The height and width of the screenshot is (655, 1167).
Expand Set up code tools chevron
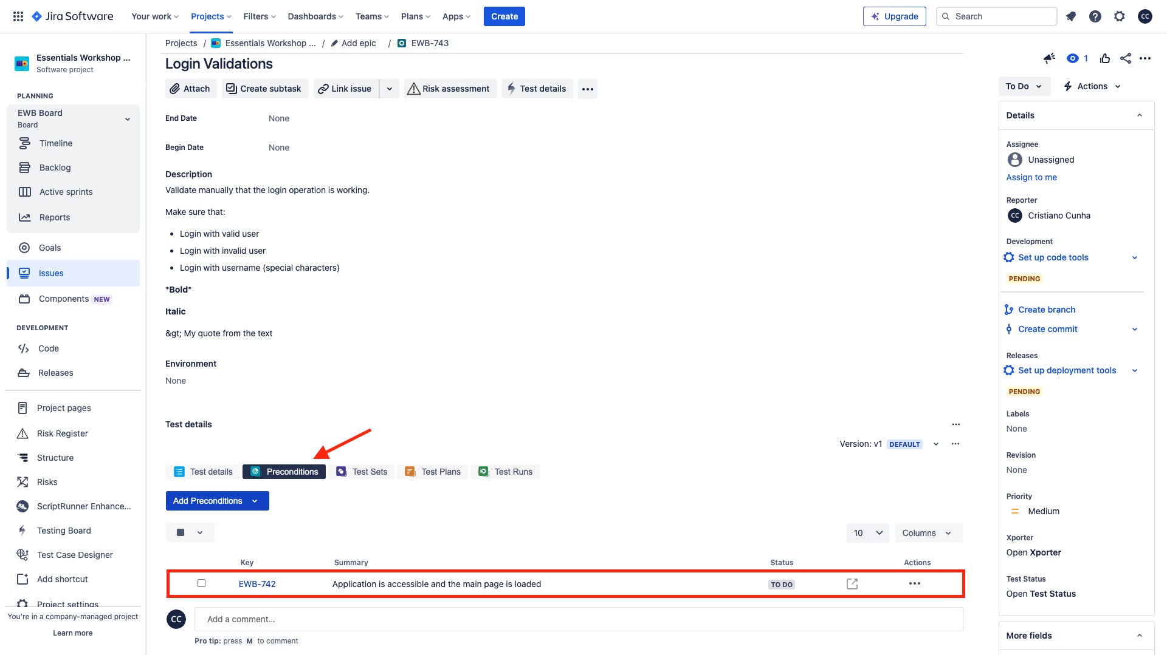(1135, 257)
